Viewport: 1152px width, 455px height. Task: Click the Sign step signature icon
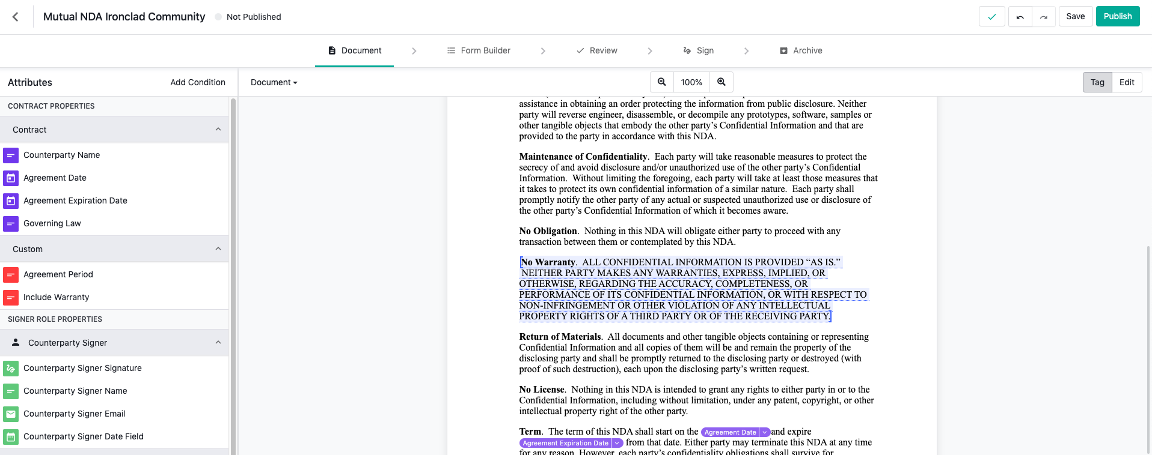pos(687,51)
